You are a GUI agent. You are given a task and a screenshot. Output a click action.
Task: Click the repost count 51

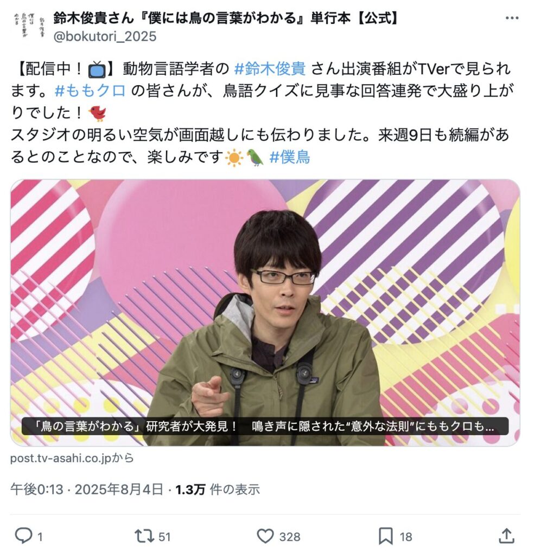coord(164,537)
